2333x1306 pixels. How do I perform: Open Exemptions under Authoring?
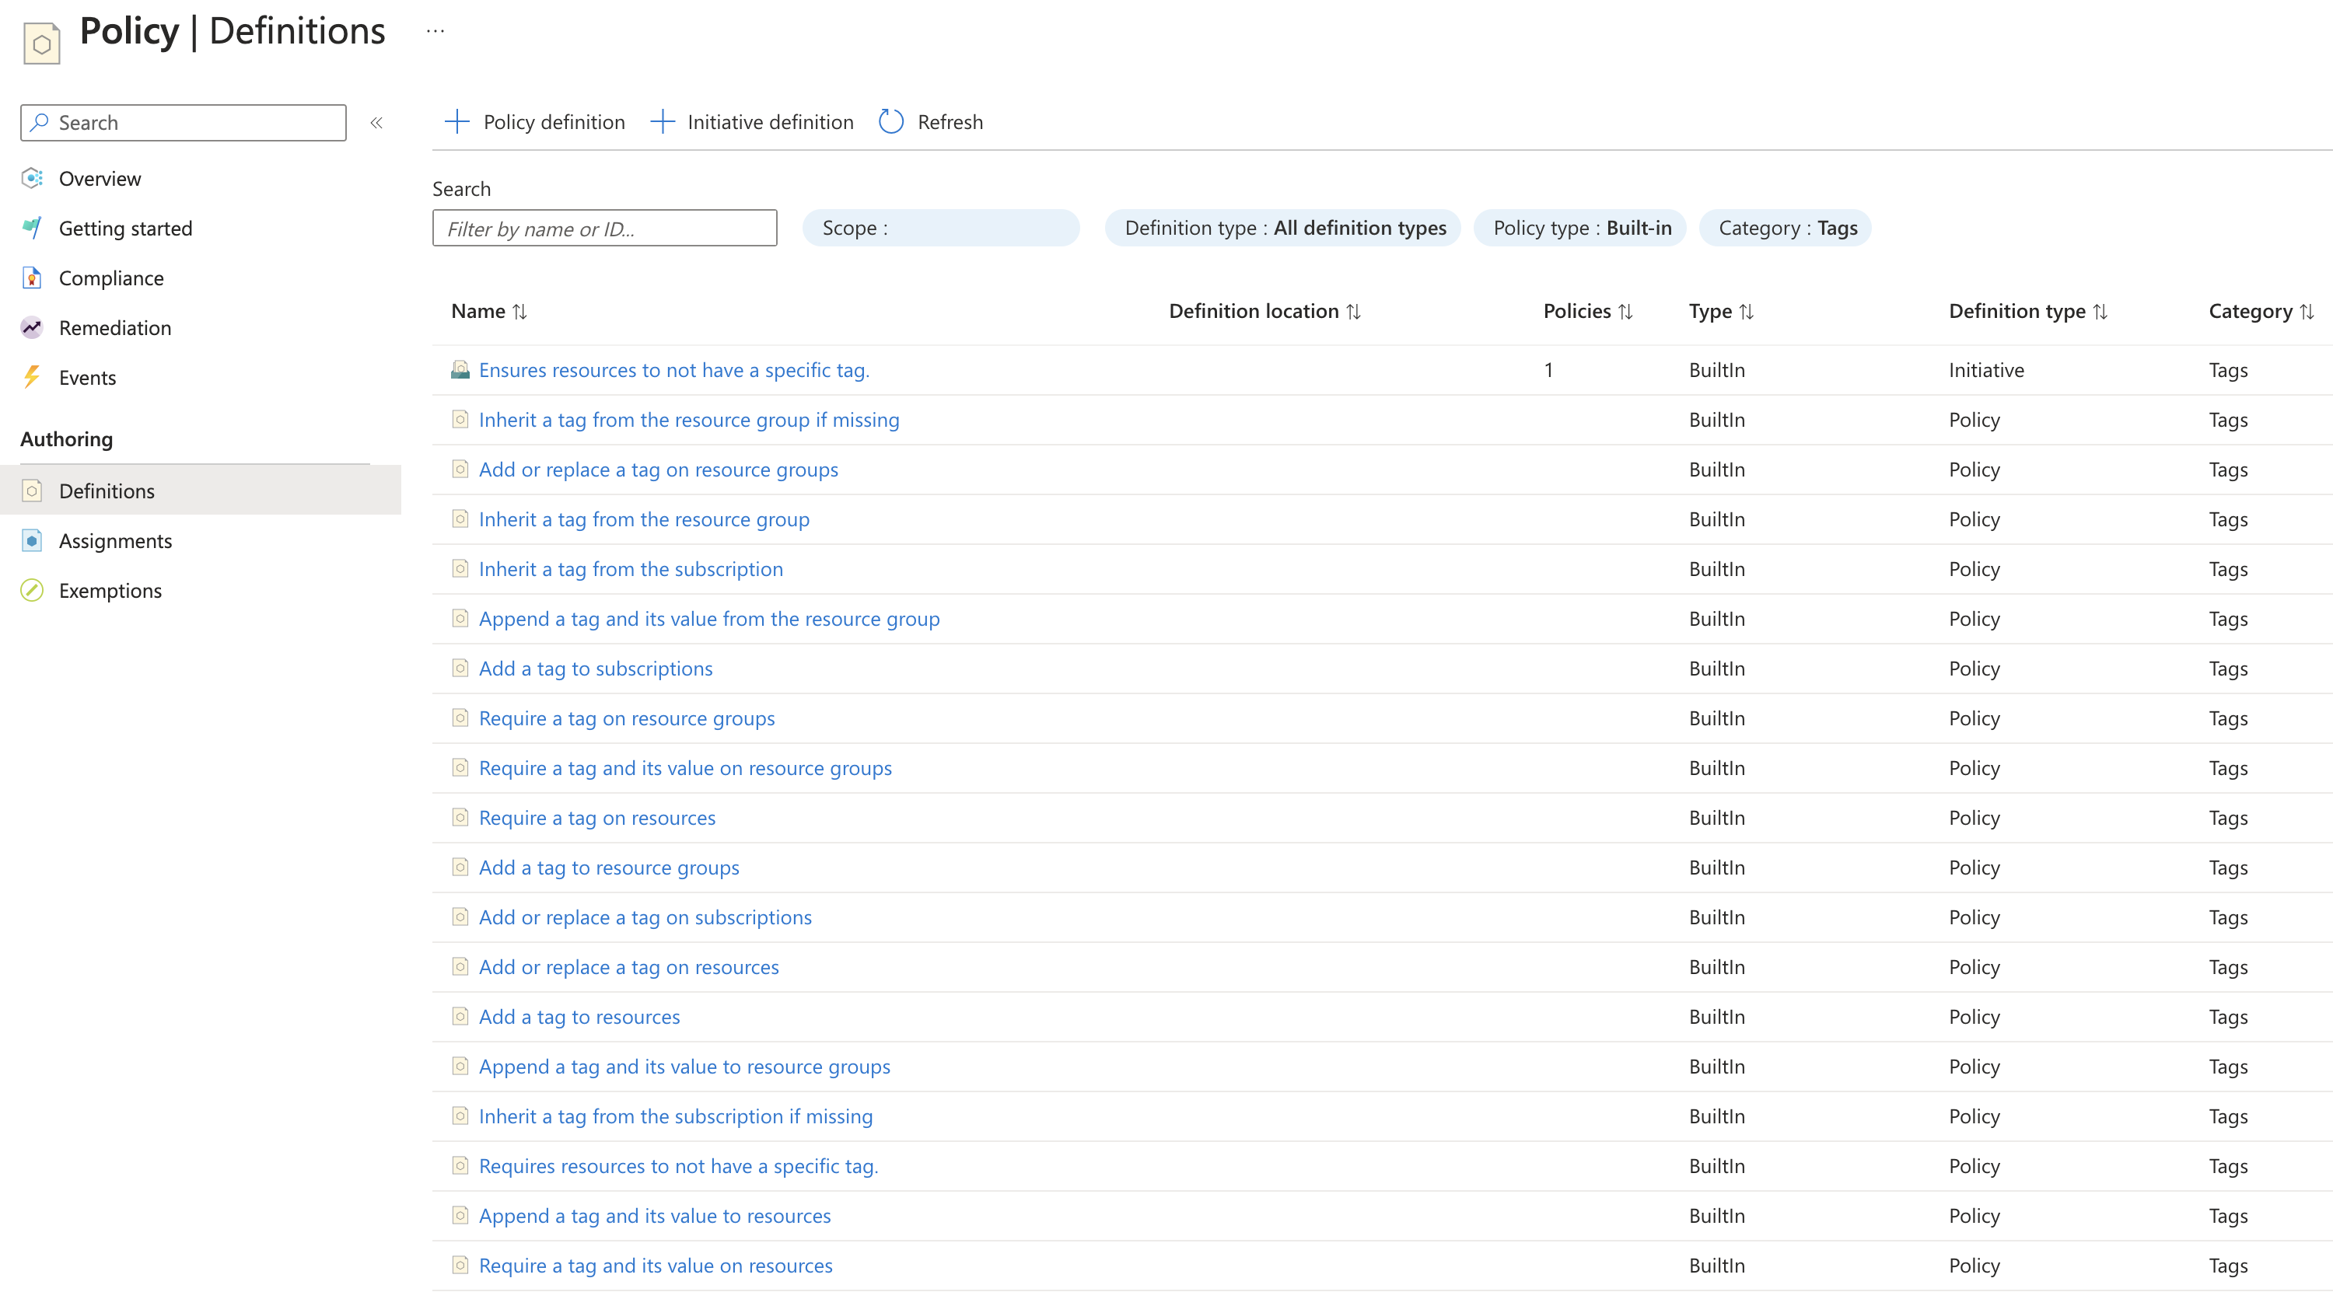(110, 590)
